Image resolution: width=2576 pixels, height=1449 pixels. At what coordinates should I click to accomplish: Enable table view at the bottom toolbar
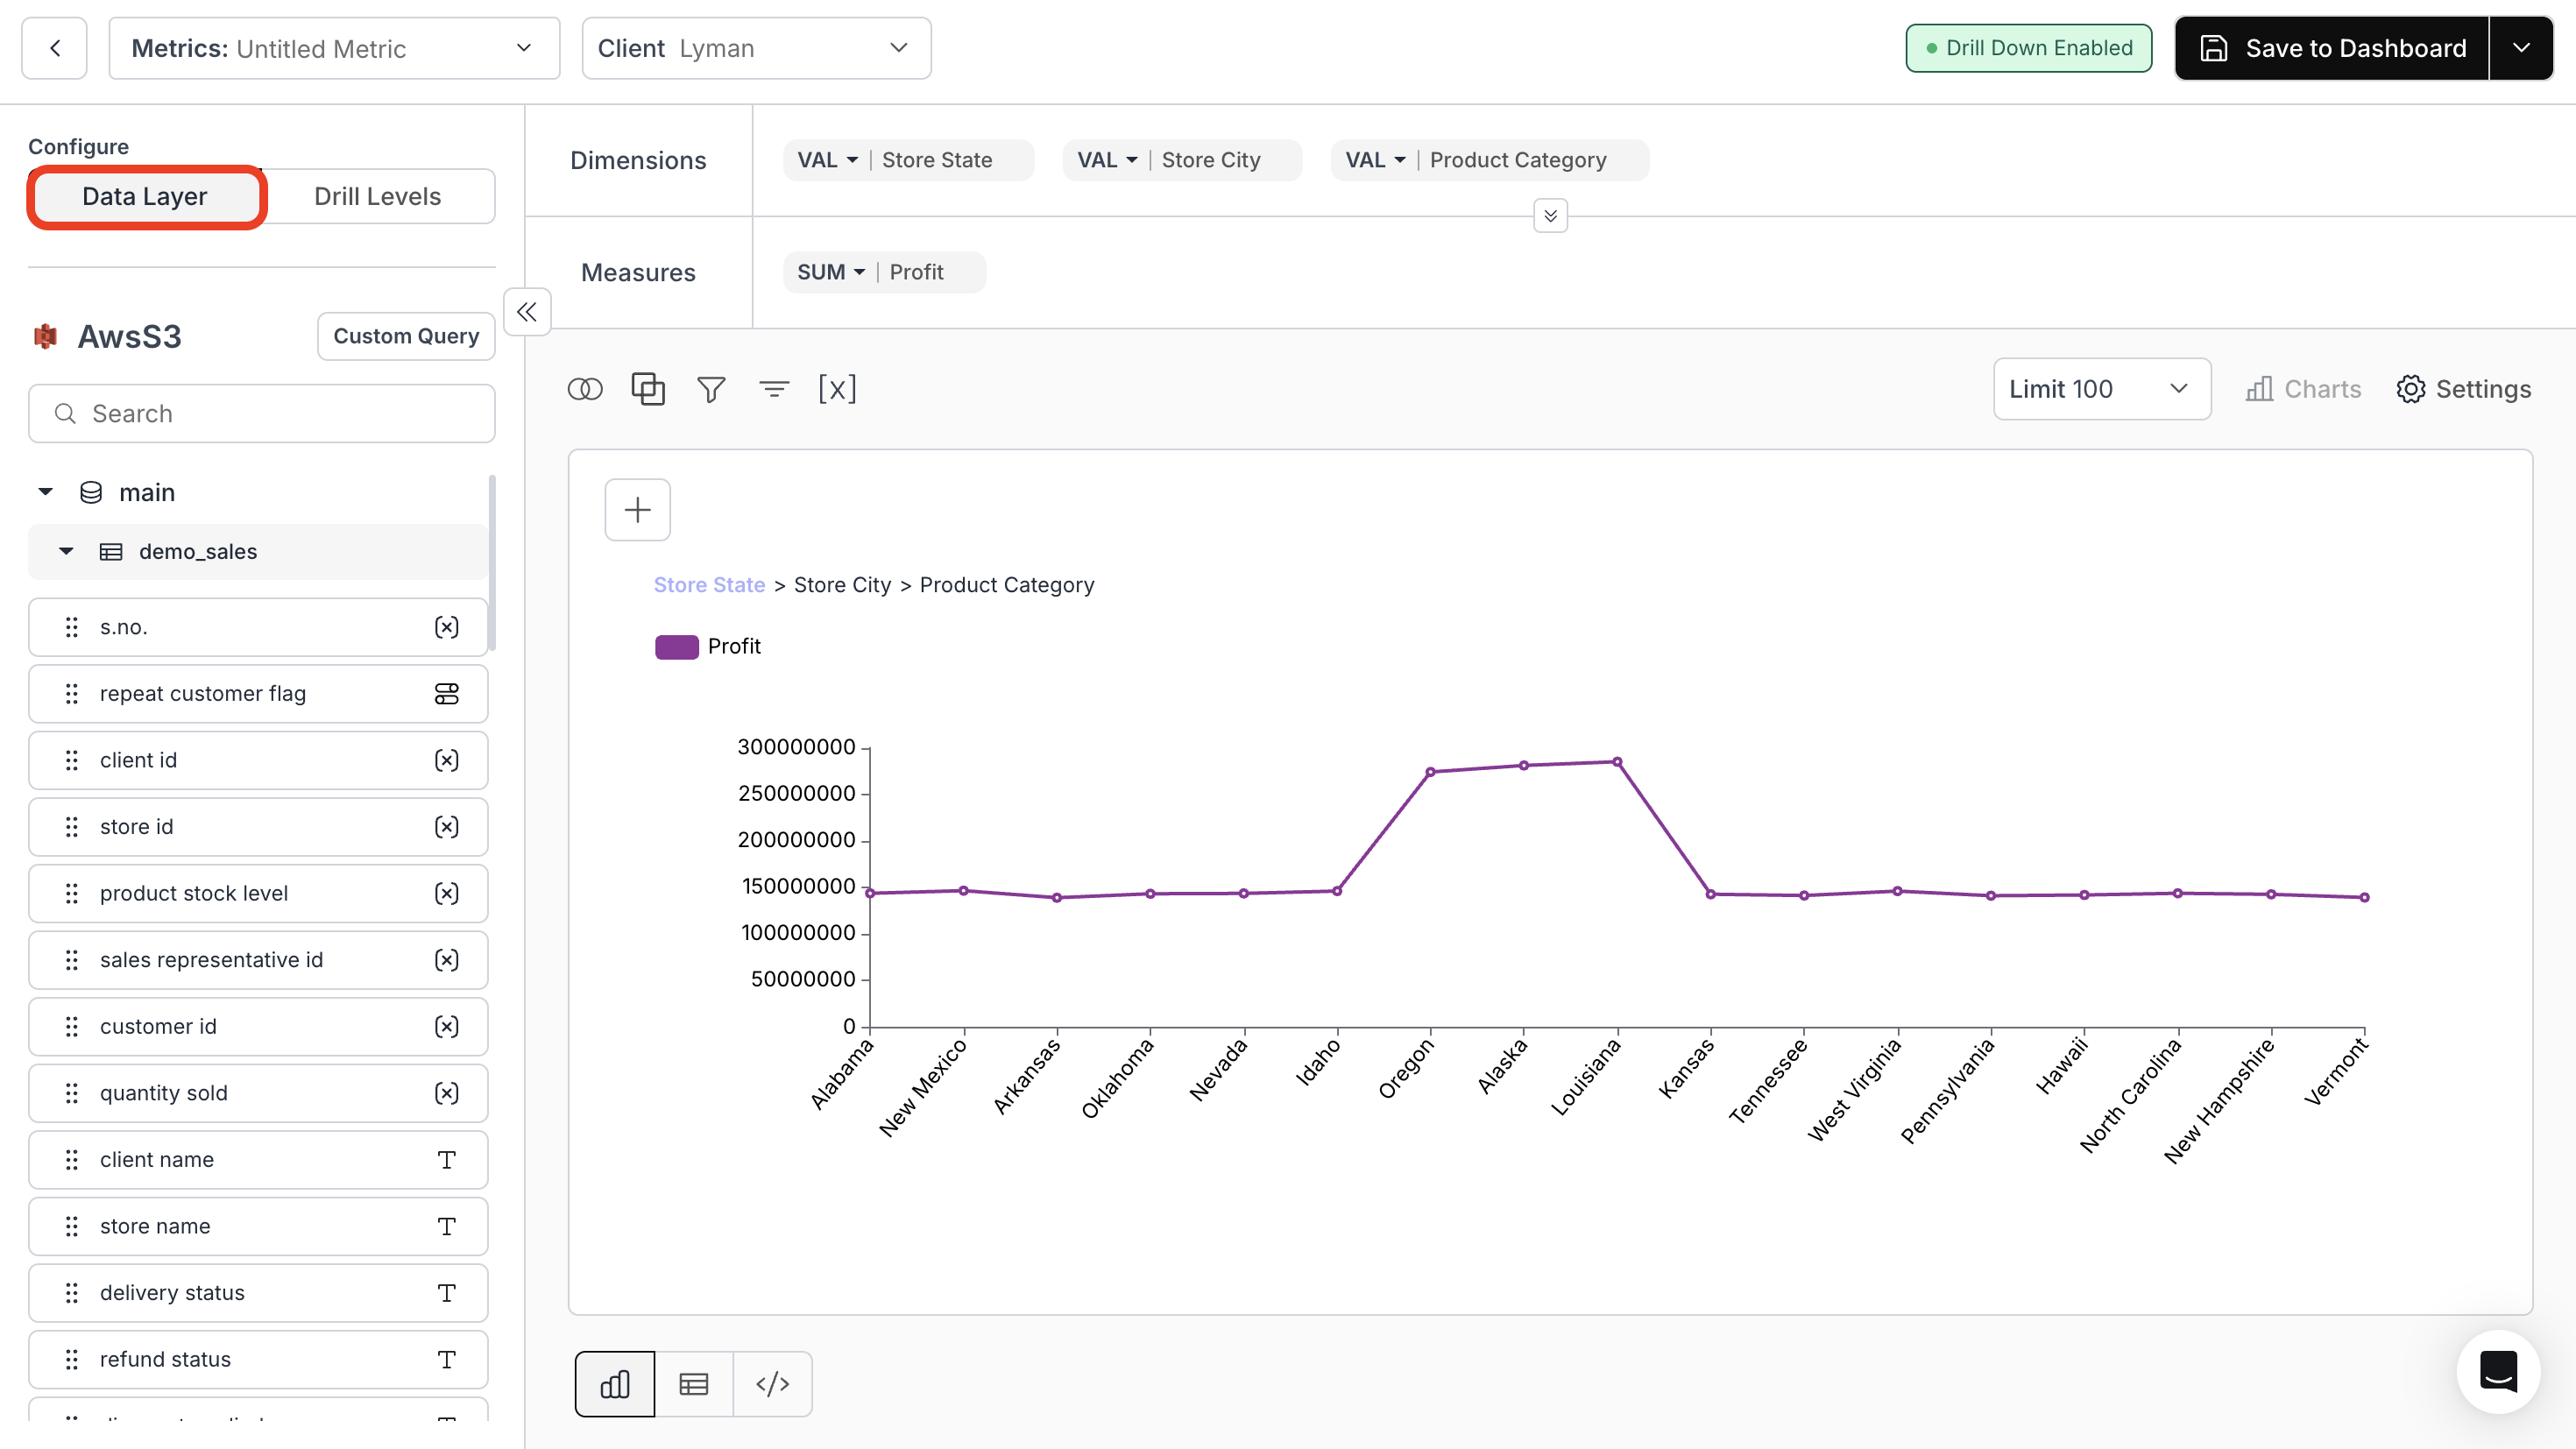tap(693, 1383)
